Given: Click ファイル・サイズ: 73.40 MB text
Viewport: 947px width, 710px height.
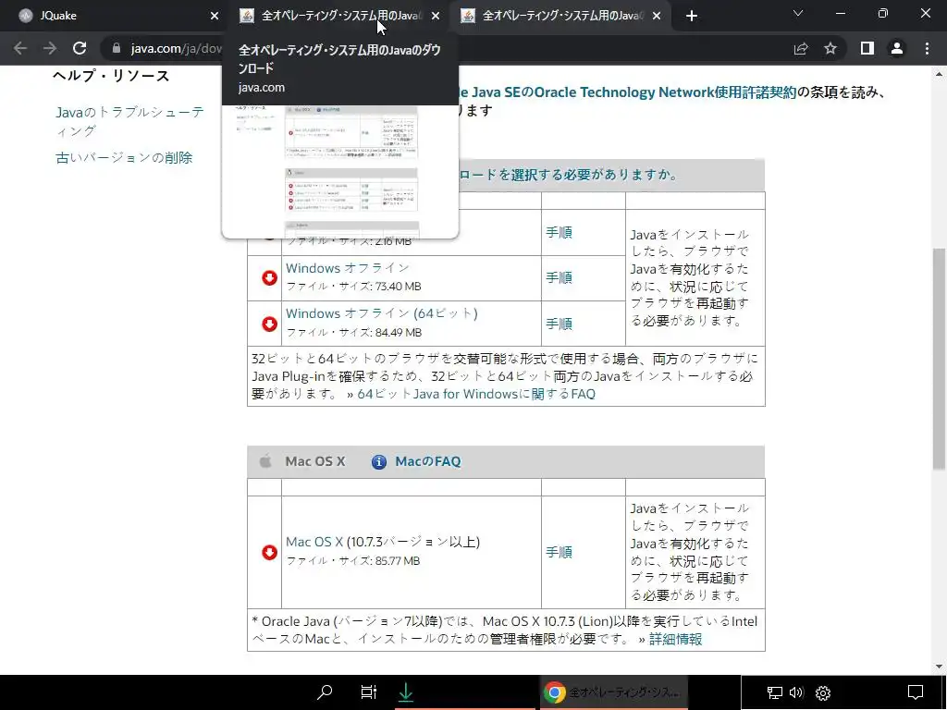Looking at the screenshot, I should tap(353, 287).
